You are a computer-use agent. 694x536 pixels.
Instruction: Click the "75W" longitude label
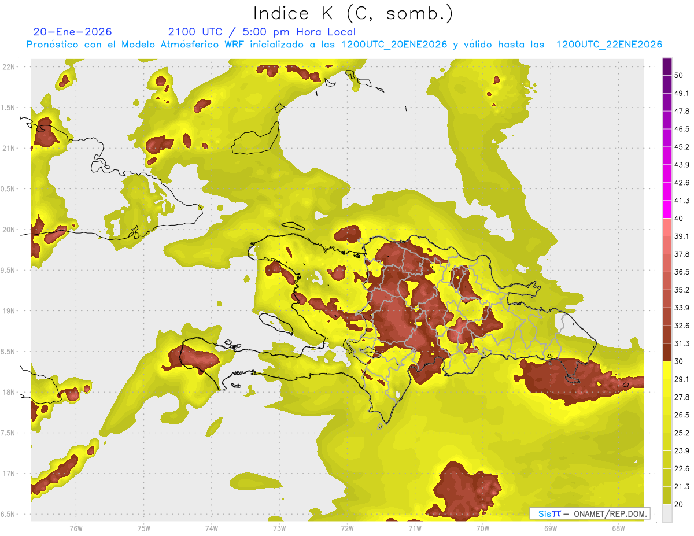[144, 528]
